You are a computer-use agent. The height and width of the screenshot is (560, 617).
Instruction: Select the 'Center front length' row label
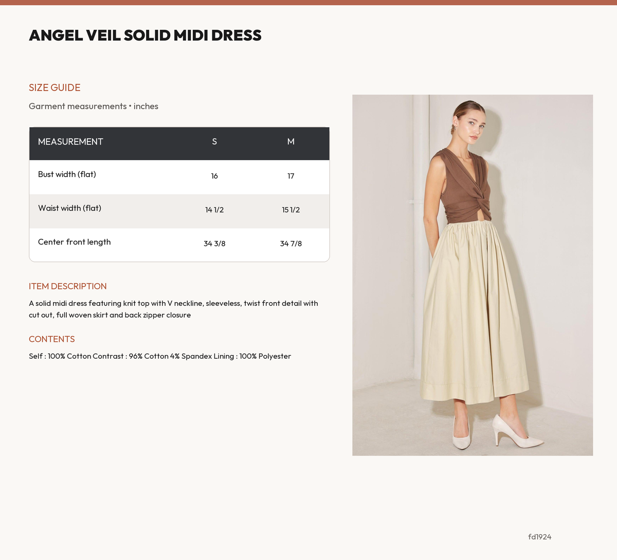click(75, 242)
